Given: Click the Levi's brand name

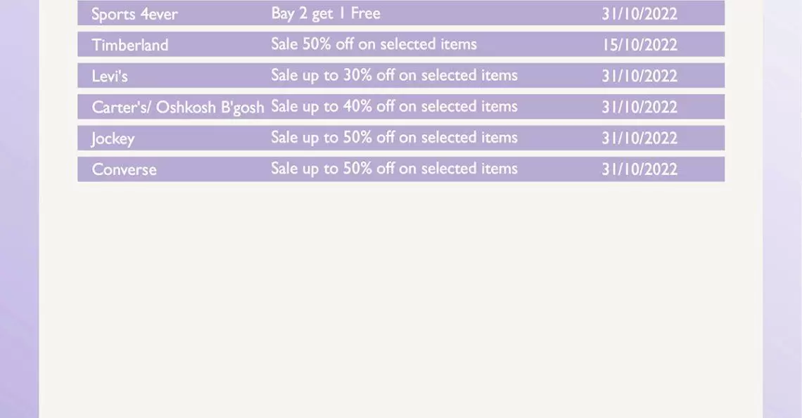Looking at the screenshot, I should (110, 76).
